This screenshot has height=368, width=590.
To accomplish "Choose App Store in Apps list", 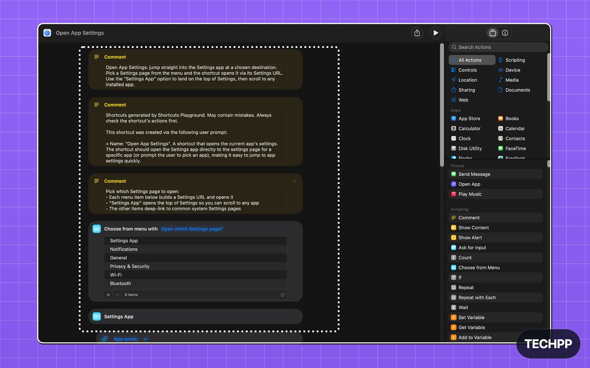I will 465,119.
